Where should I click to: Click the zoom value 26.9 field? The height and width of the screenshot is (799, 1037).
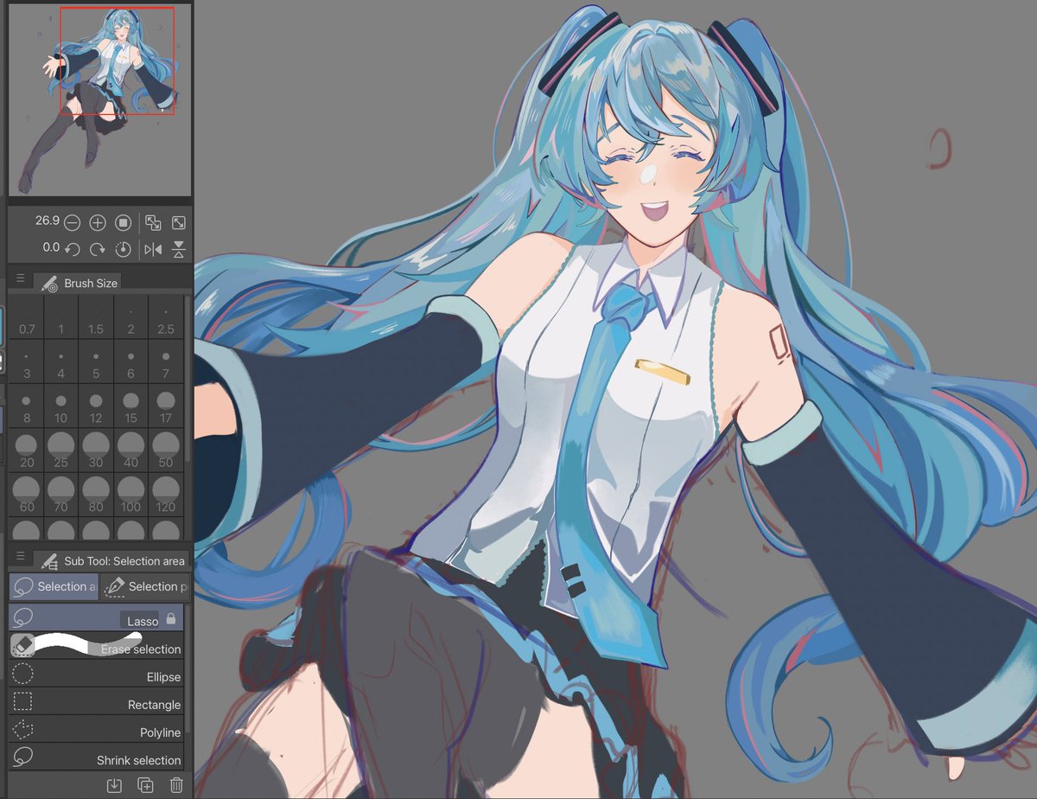tap(47, 221)
